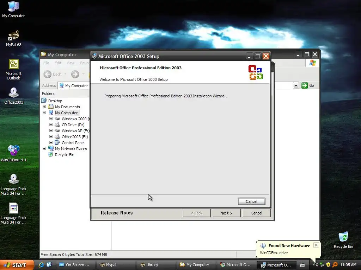Expand the Control Panel node

[51, 143]
